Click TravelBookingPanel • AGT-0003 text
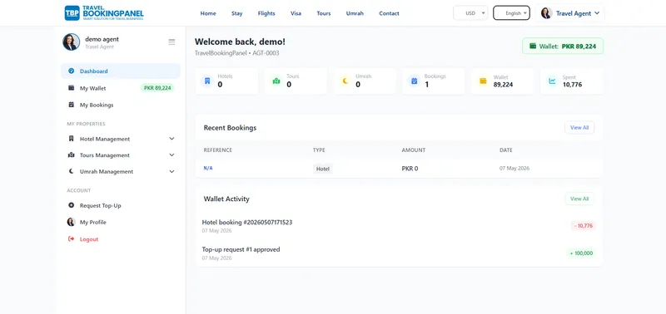The image size is (666, 314). point(237,53)
